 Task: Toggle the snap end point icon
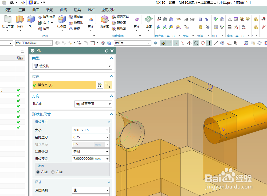tap(169, 43)
